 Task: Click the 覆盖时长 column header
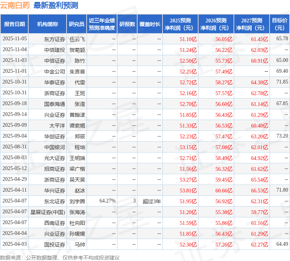(x=150, y=24)
